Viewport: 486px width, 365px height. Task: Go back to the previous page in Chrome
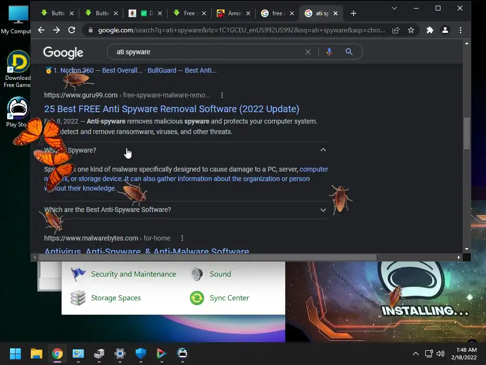point(41,30)
